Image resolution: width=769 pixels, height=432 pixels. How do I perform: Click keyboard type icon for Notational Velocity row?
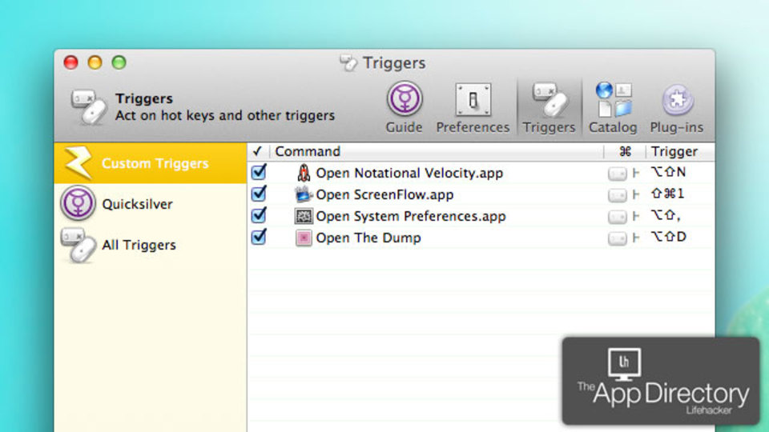pyautogui.click(x=618, y=174)
